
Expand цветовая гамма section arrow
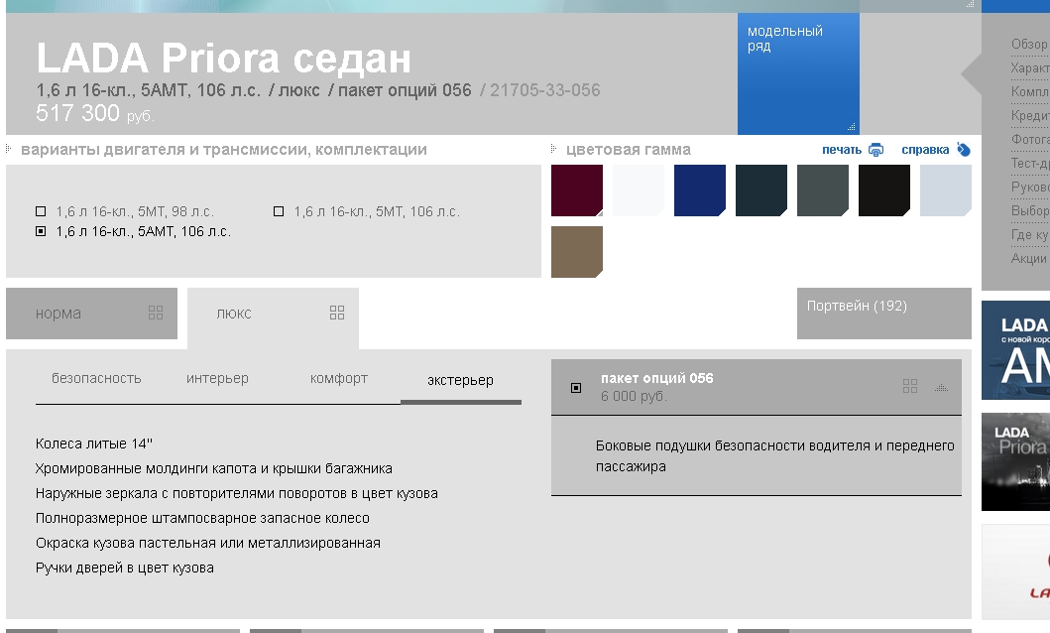[554, 149]
